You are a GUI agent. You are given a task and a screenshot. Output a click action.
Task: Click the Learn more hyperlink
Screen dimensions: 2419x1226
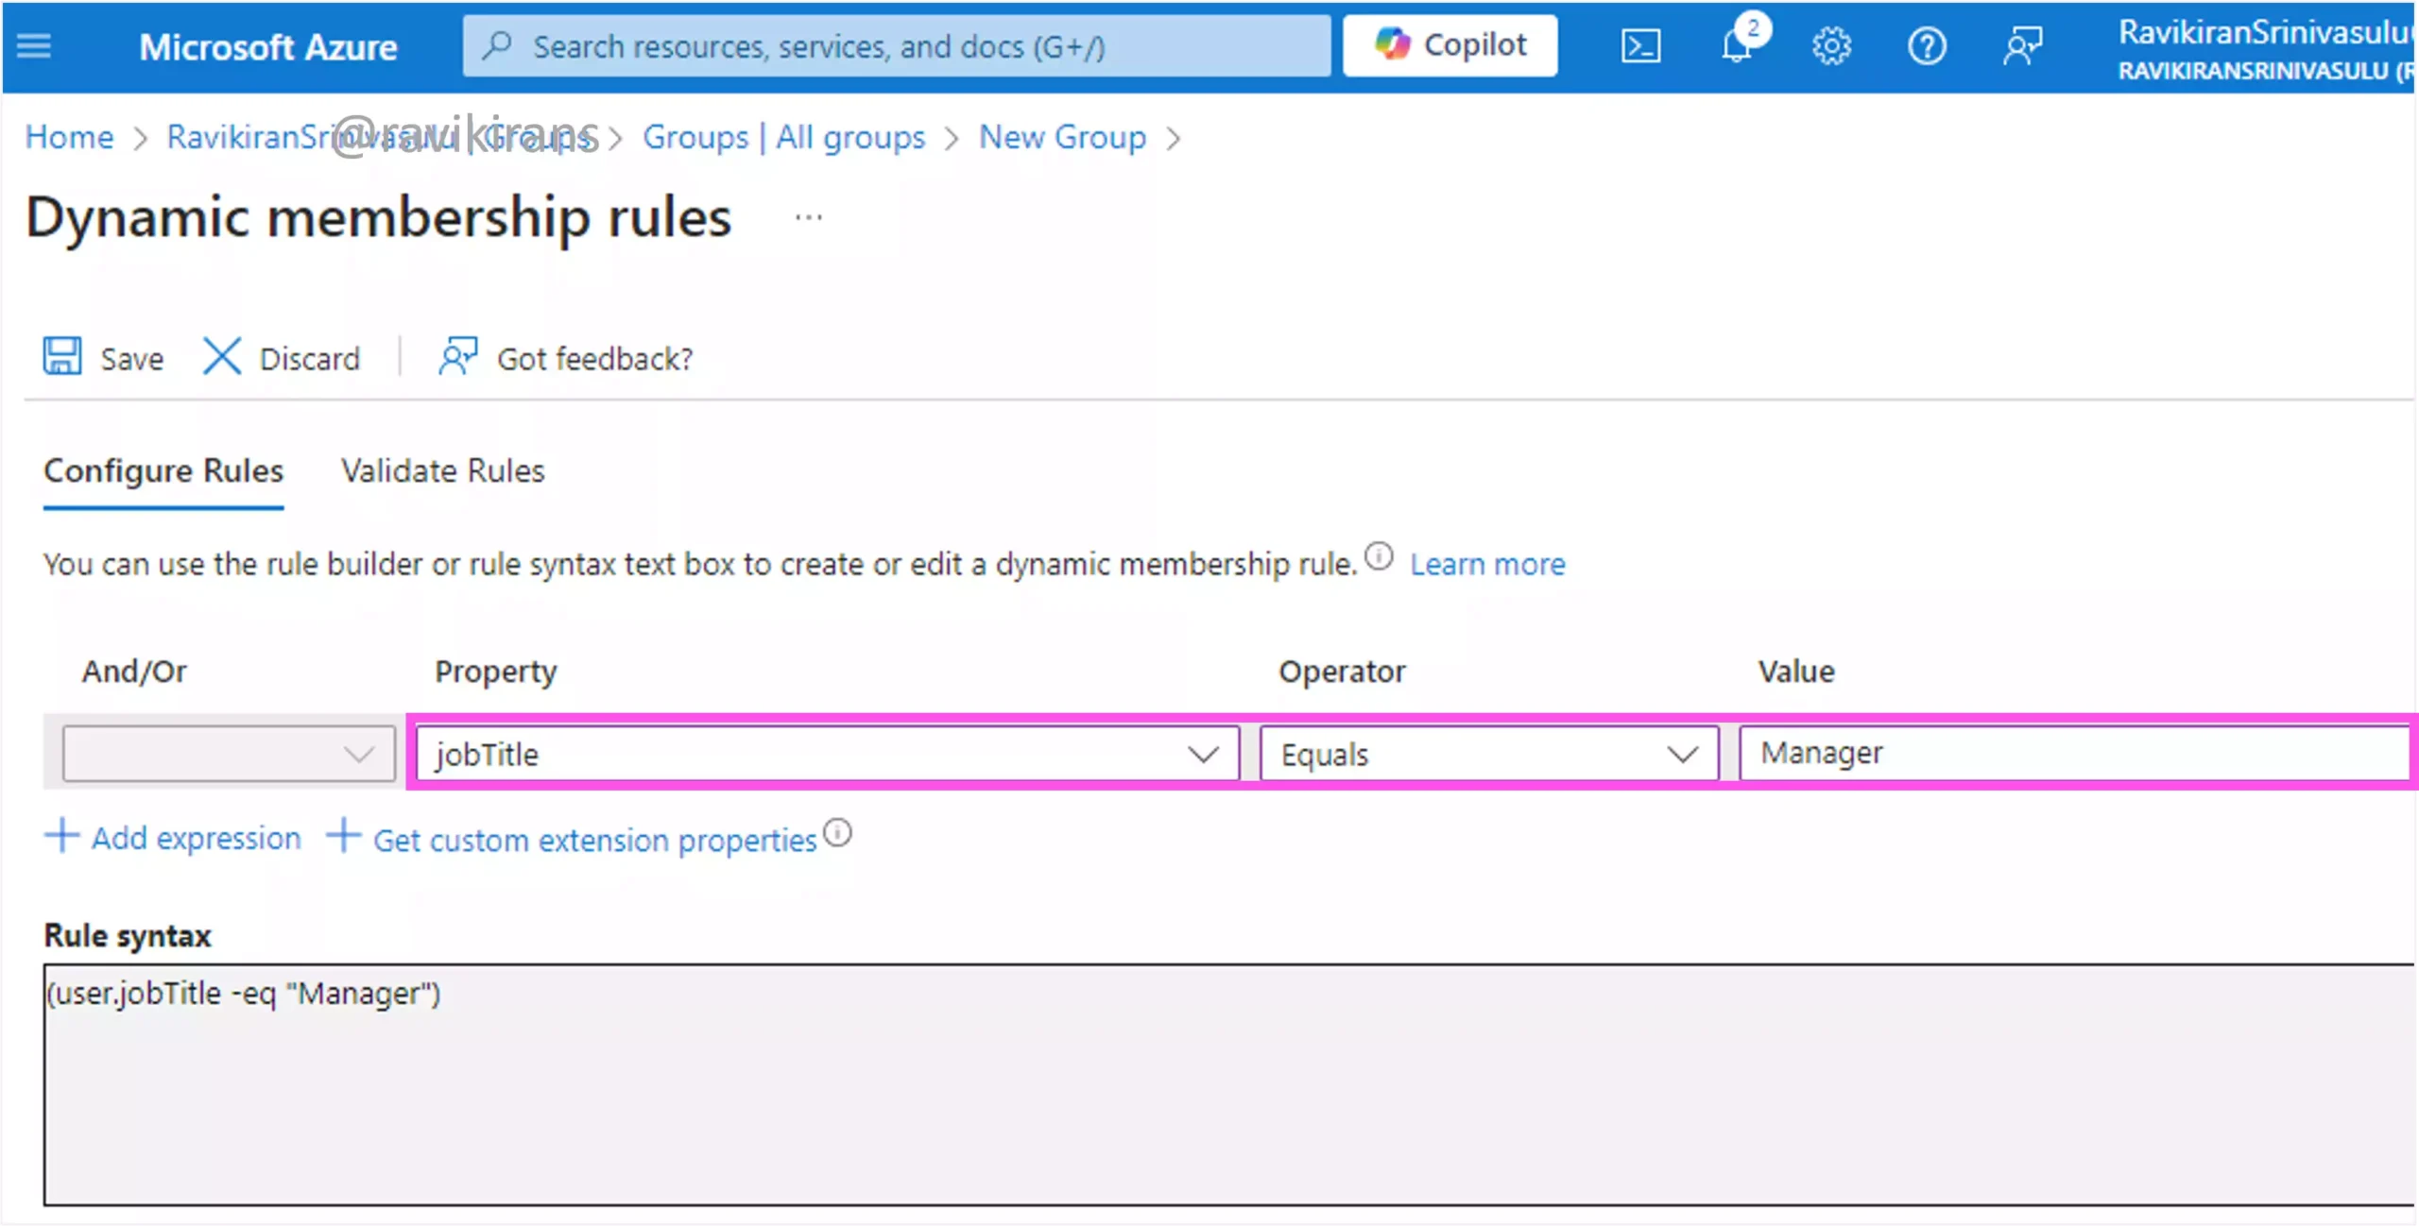1488,563
